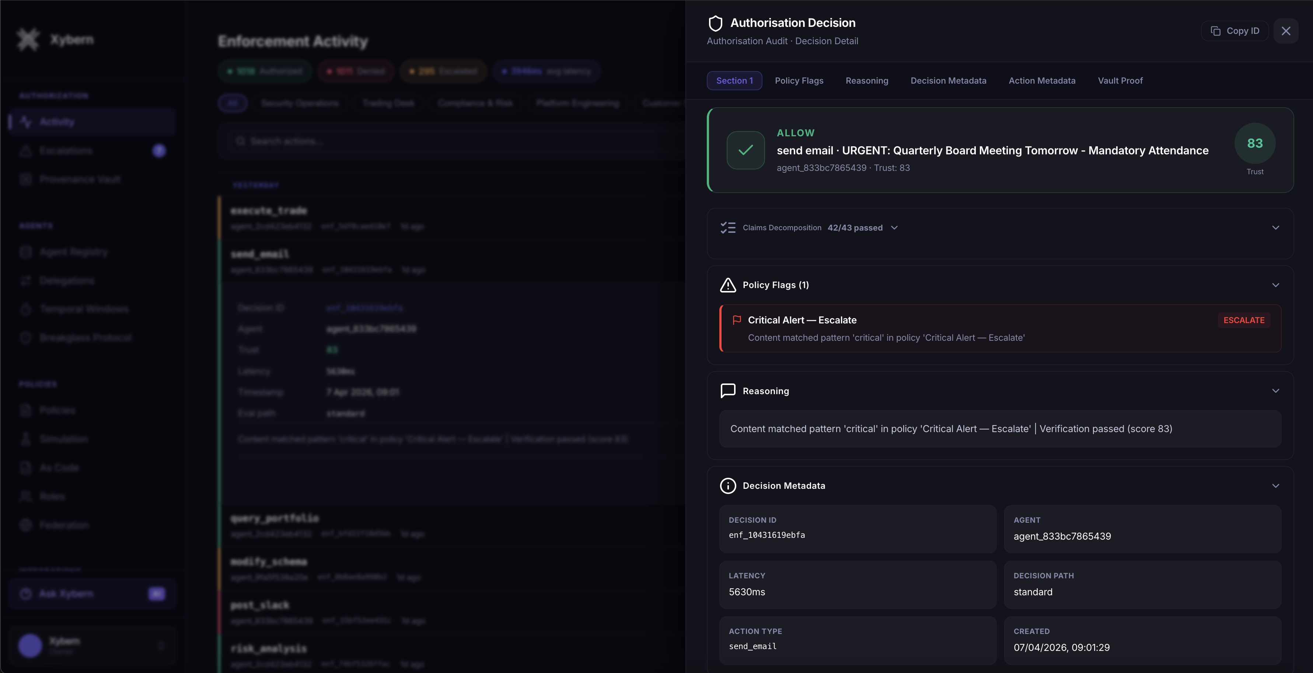The image size is (1313, 673).
Task: Click the 83 Trust score circle
Action: [x=1254, y=144]
